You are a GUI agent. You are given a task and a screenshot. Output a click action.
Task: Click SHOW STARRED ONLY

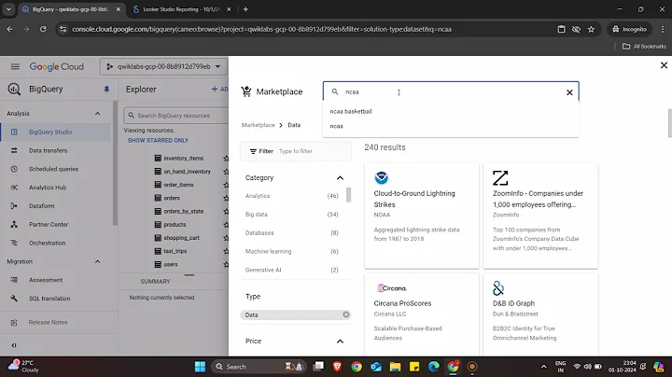coord(158,140)
